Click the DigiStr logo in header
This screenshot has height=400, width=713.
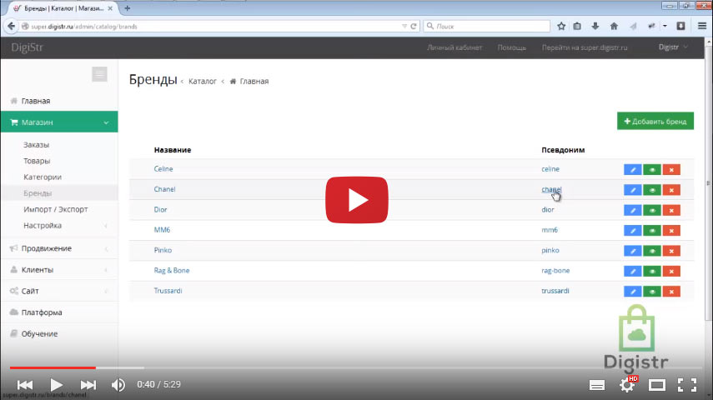coord(28,47)
